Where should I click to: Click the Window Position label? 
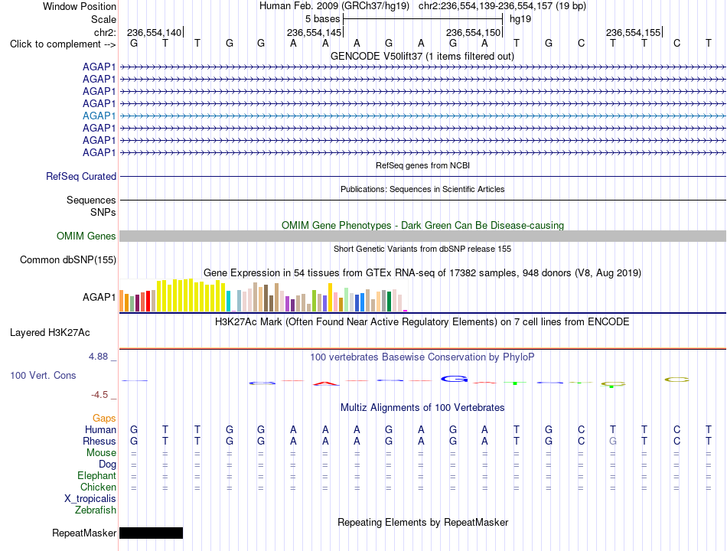(x=80, y=6)
